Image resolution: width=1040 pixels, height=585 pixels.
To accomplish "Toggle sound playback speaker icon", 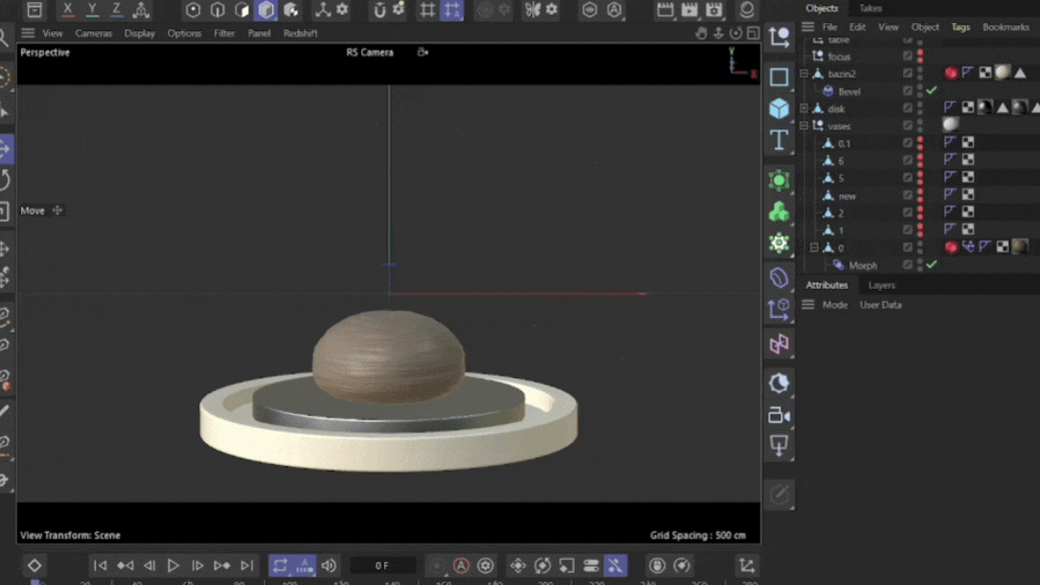I will (328, 566).
